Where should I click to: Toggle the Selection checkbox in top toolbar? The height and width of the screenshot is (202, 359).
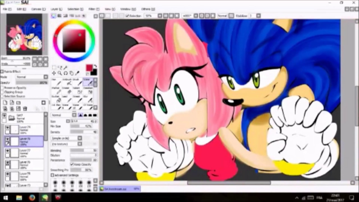(128, 16)
